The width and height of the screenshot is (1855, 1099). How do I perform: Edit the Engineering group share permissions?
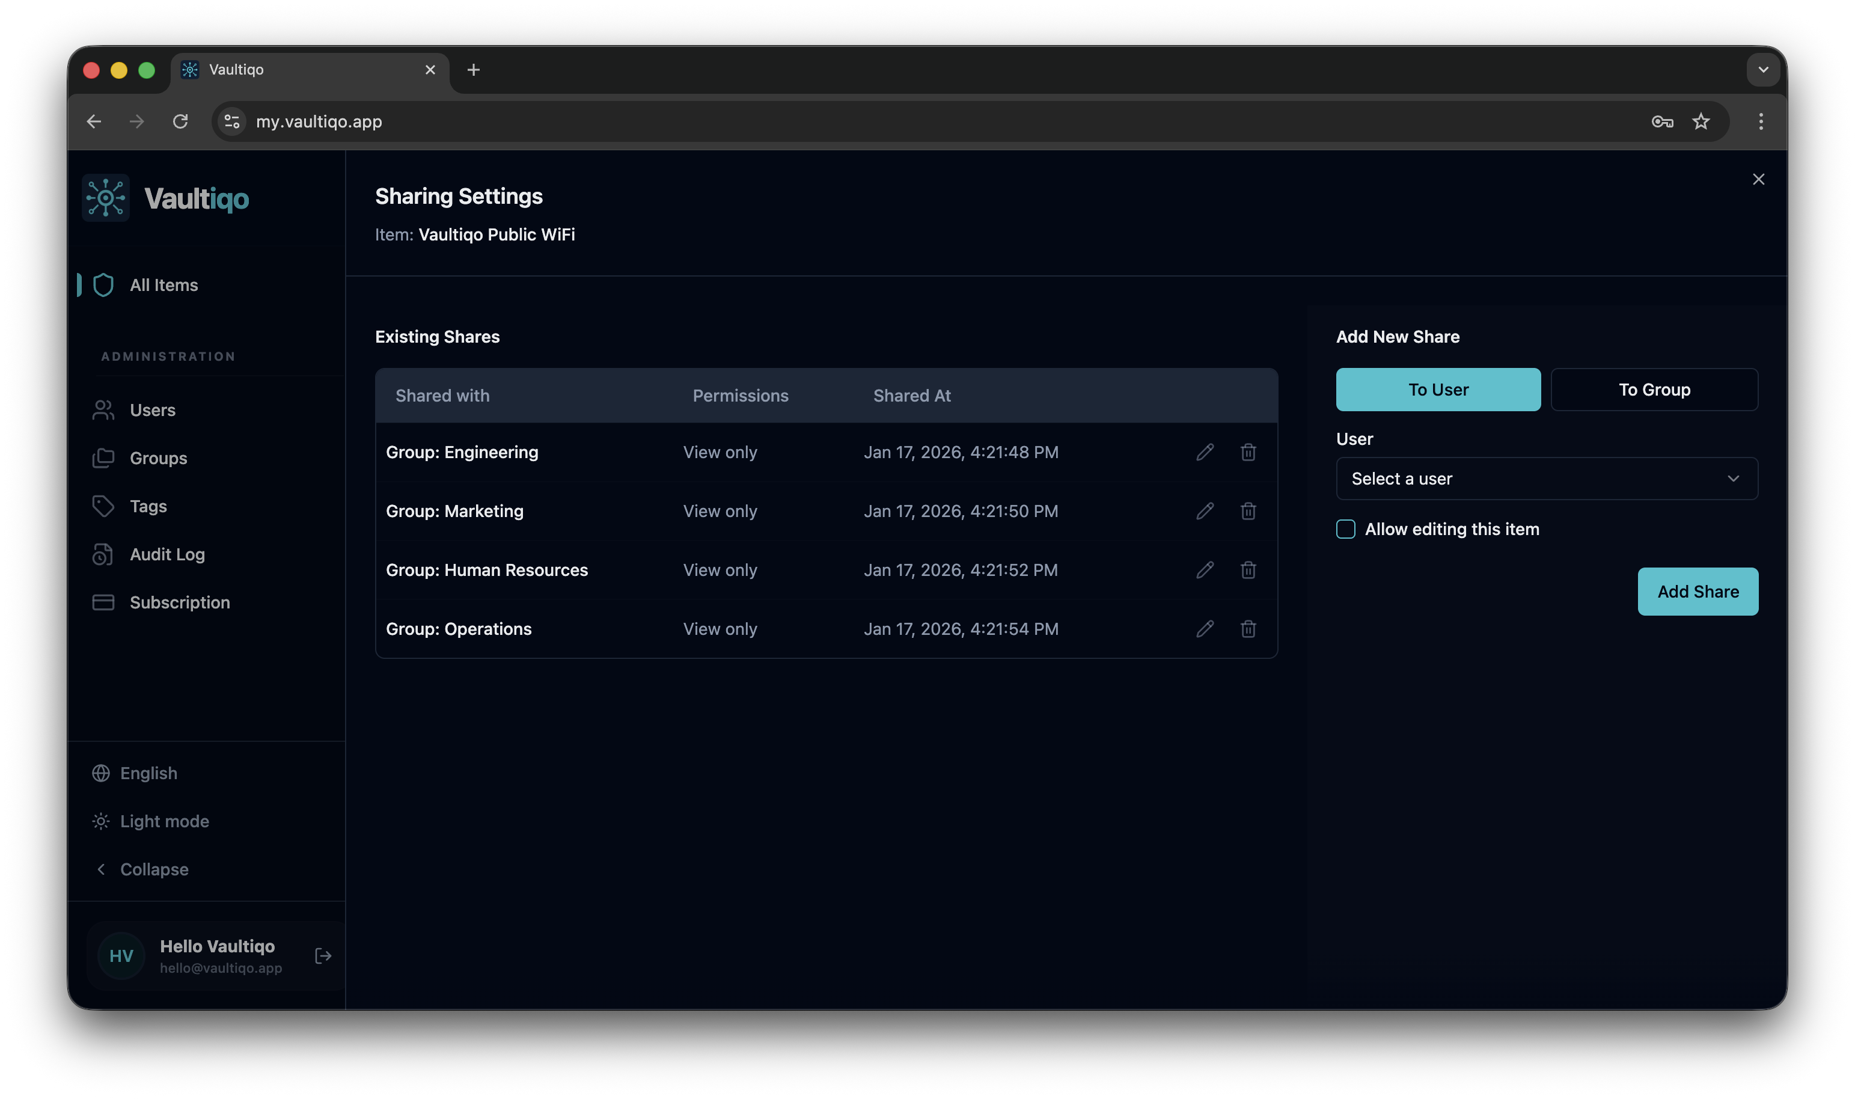(x=1205, y=452)
